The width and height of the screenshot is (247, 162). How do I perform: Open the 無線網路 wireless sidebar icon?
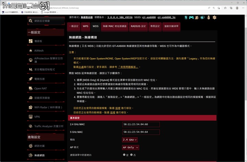31,155
